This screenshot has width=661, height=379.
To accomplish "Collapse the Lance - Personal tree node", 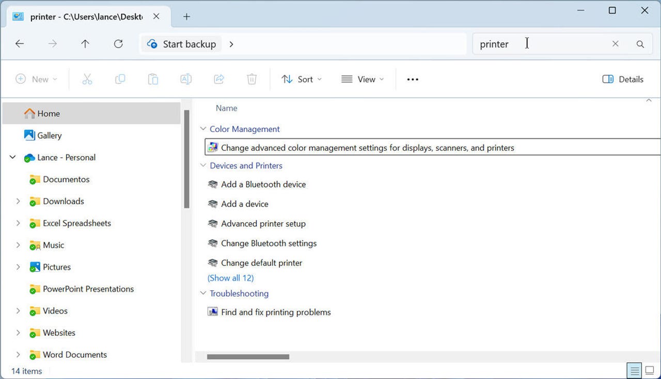I will point(13,157).
